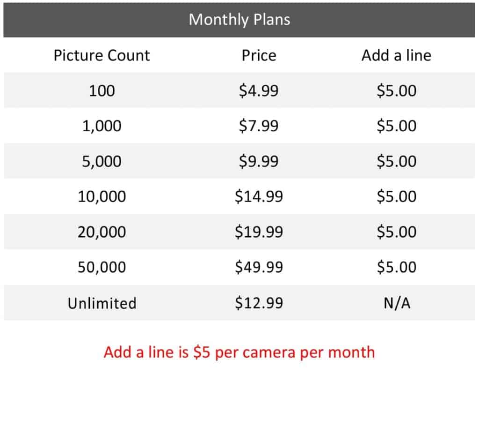Select the 1,000 picture count cell

(102, 126)
